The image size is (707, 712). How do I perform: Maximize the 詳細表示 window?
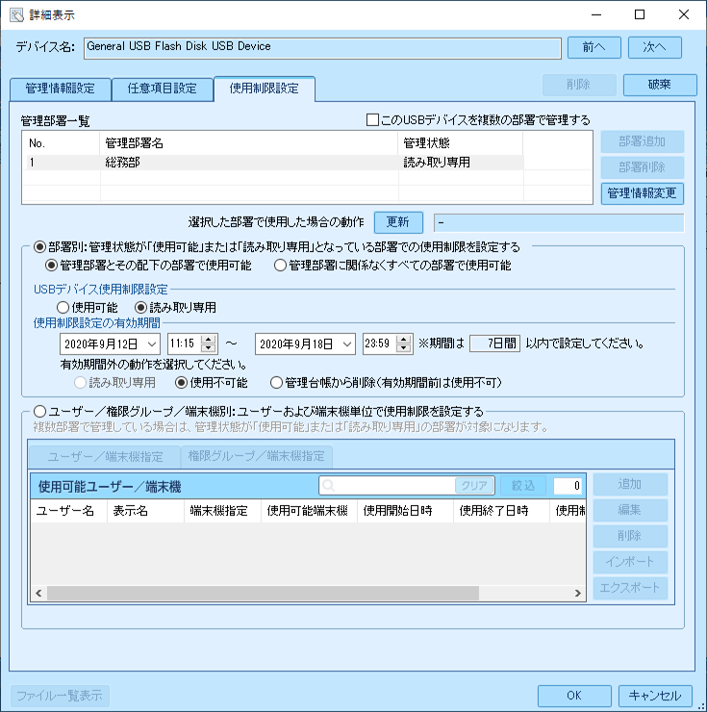tap(640, 15)
